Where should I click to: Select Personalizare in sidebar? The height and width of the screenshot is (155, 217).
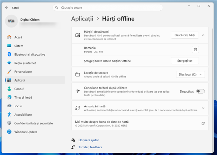pyautogui.click(x=23, y=71)
